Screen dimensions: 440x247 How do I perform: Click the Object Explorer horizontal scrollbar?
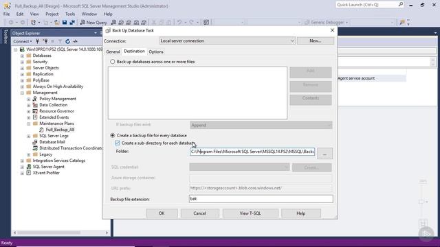point(61,233)
